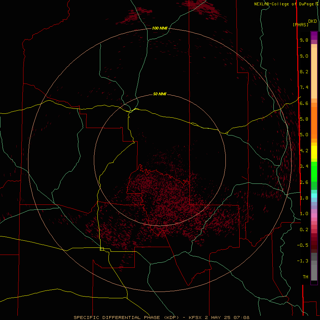Click the 2.6 scale value
320x320 pixels.
304,182
